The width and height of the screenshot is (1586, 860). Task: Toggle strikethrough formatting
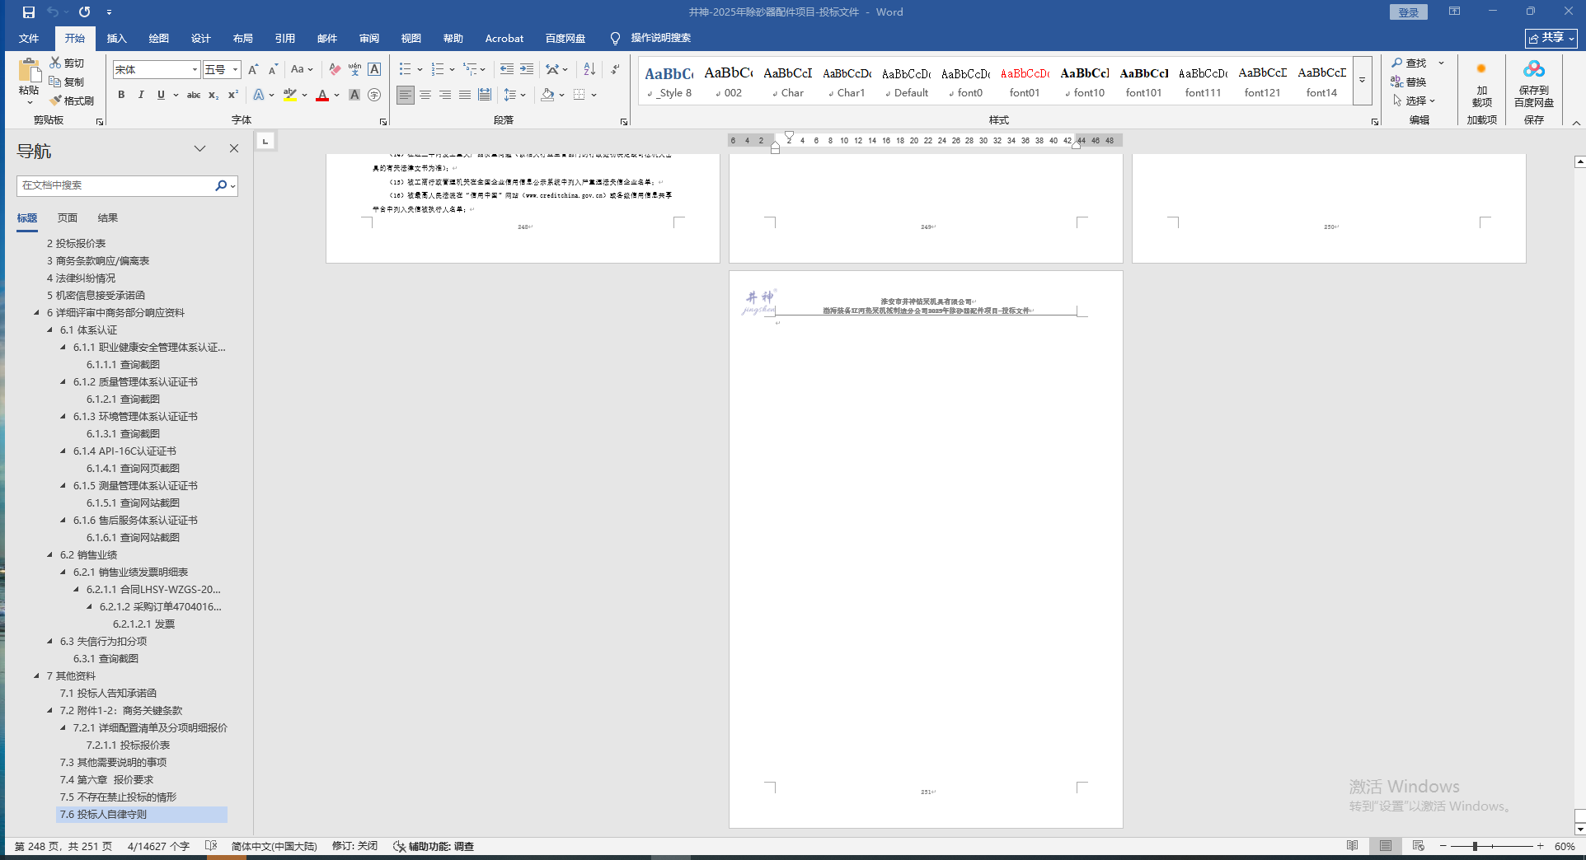(x=194, y=95)
